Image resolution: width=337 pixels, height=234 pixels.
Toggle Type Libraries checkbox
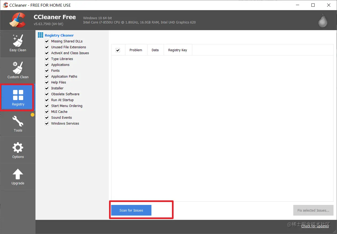47,59
